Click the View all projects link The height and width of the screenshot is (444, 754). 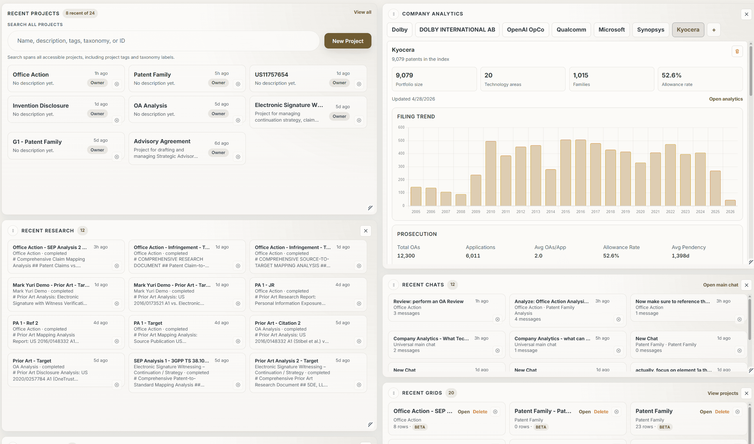click(x=362, y=12)
